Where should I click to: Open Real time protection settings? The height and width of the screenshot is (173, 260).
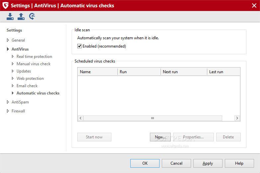[x=34, y=57]
